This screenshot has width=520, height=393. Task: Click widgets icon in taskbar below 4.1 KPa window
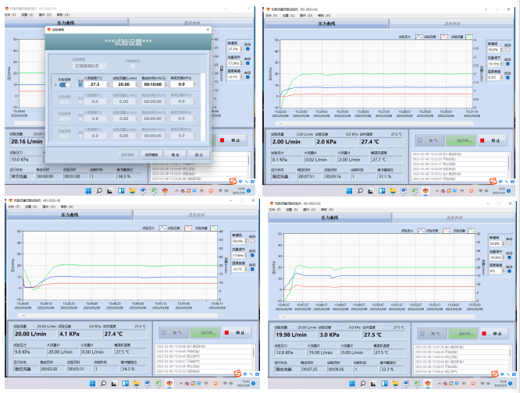[126, 384]
